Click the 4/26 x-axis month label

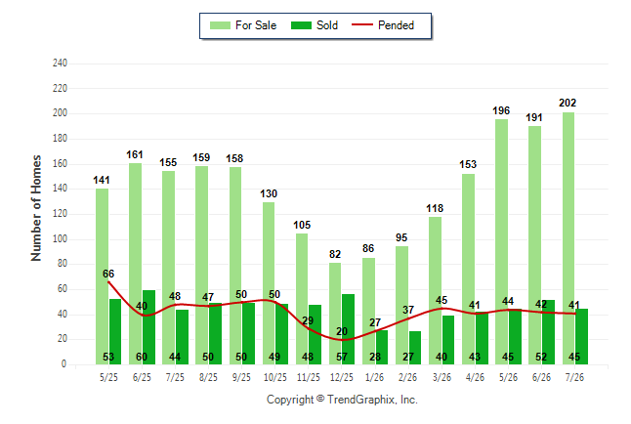475,377
